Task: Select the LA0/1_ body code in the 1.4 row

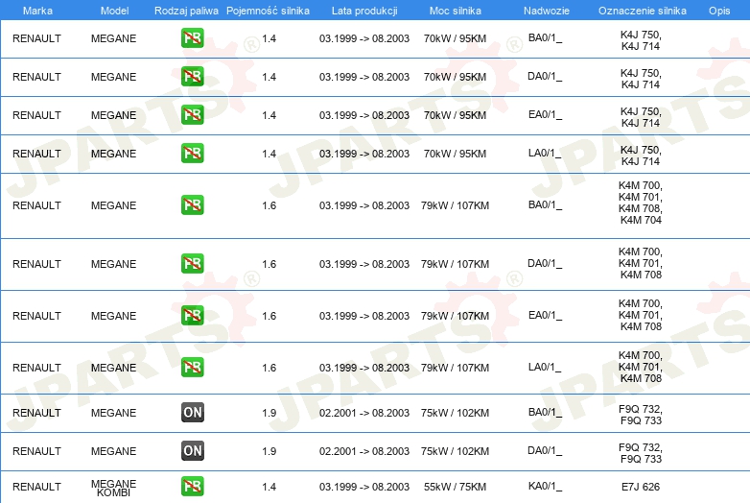Action: (546, 153)
